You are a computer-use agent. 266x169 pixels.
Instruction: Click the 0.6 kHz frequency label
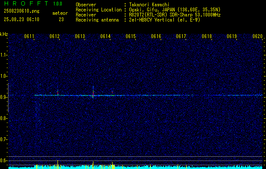tap(3, 161)
